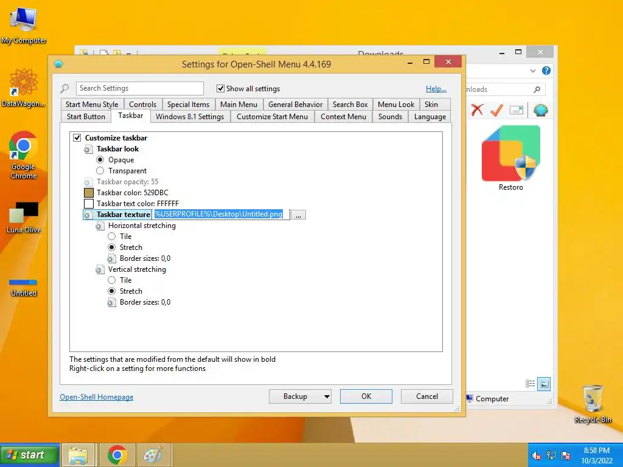
Task: Switch to the Search Box tab
Action: 350,105
